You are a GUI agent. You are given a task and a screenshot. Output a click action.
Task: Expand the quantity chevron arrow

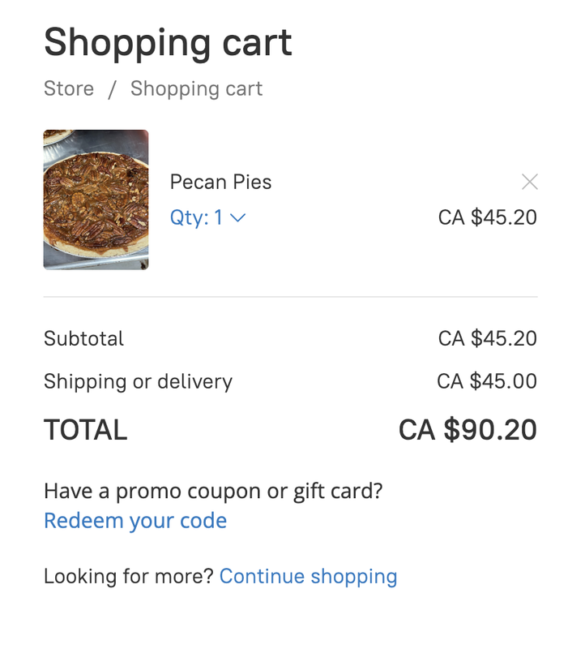(x=238, y=217)
